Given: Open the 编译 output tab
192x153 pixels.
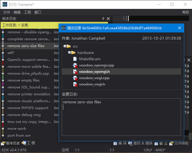Looking at the screenshot, I should (x=120, y=144).
